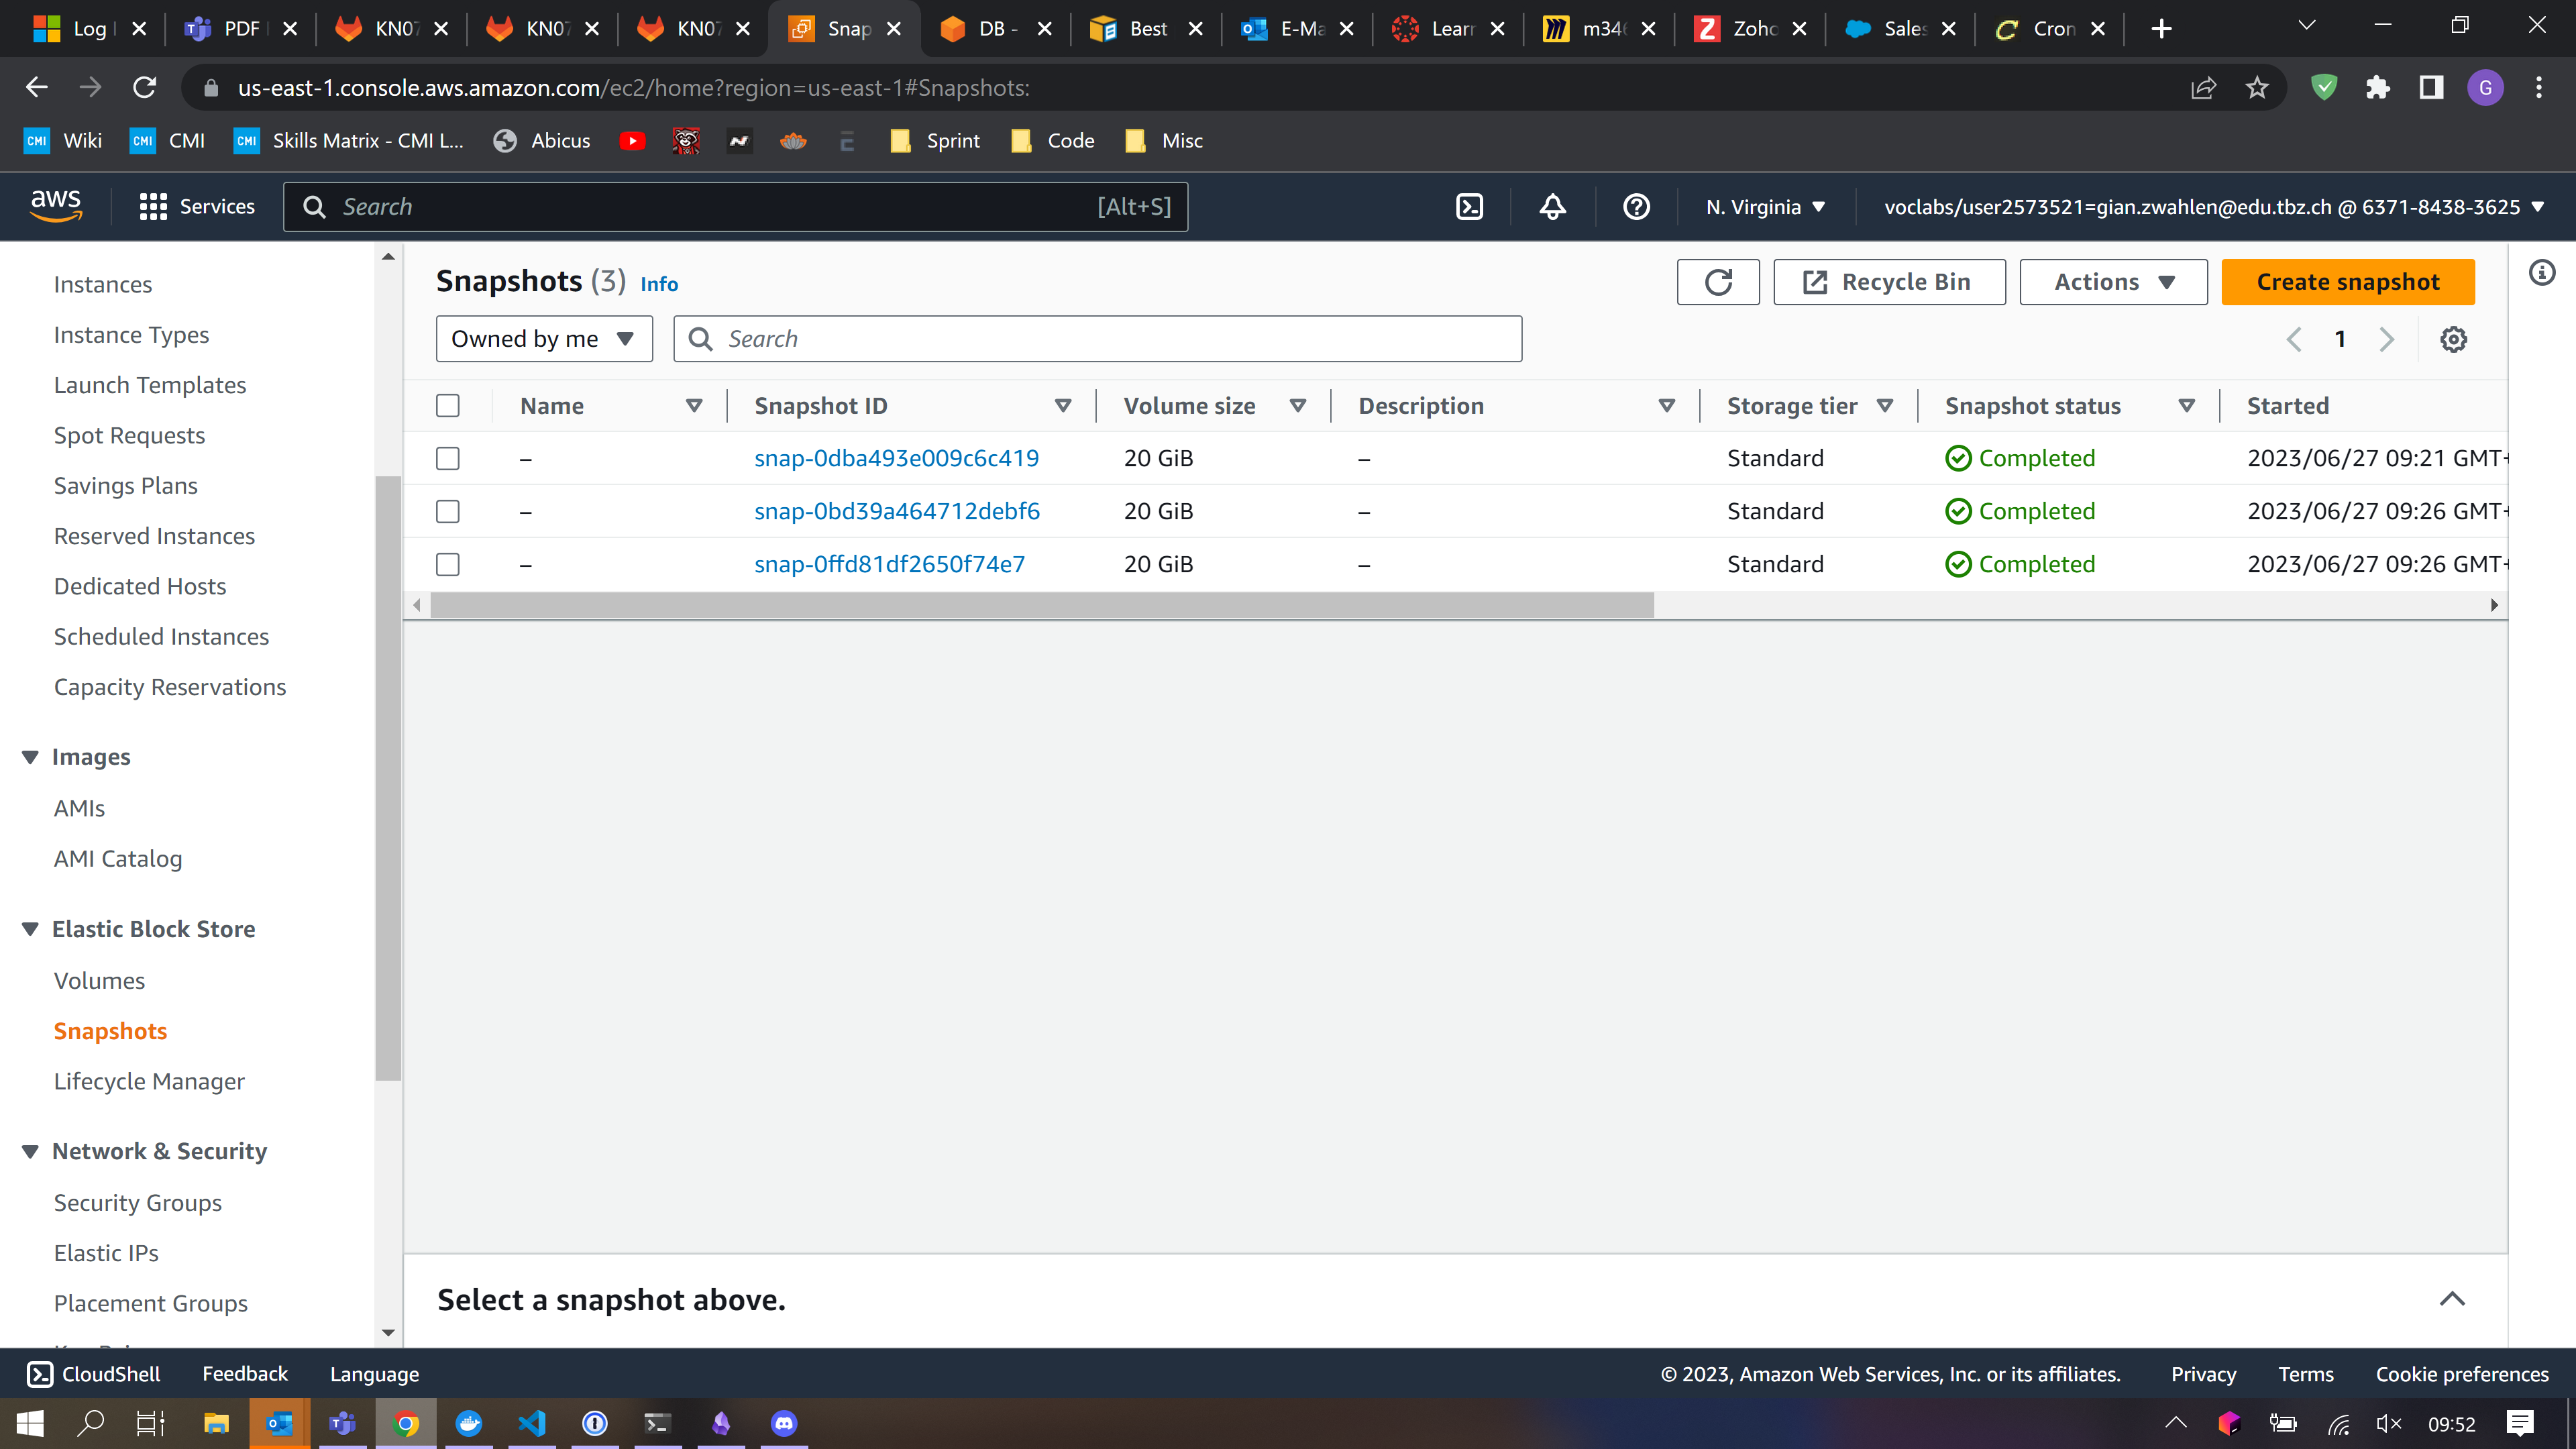Select checkbox for snap-0bd39a464712debf6
This screenshot has height=1449, width=2576.
point(448,511)
